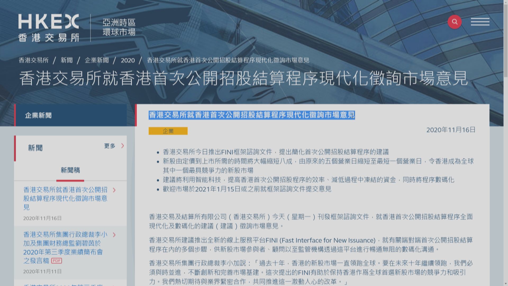Select 2020 in the breadcrumb navigation
The height and width of the screenshot is (286, 508).
coord(127,60)
